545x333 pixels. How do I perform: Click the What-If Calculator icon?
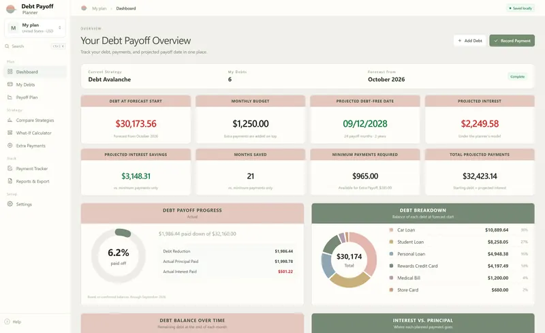(x=10, y=133)
